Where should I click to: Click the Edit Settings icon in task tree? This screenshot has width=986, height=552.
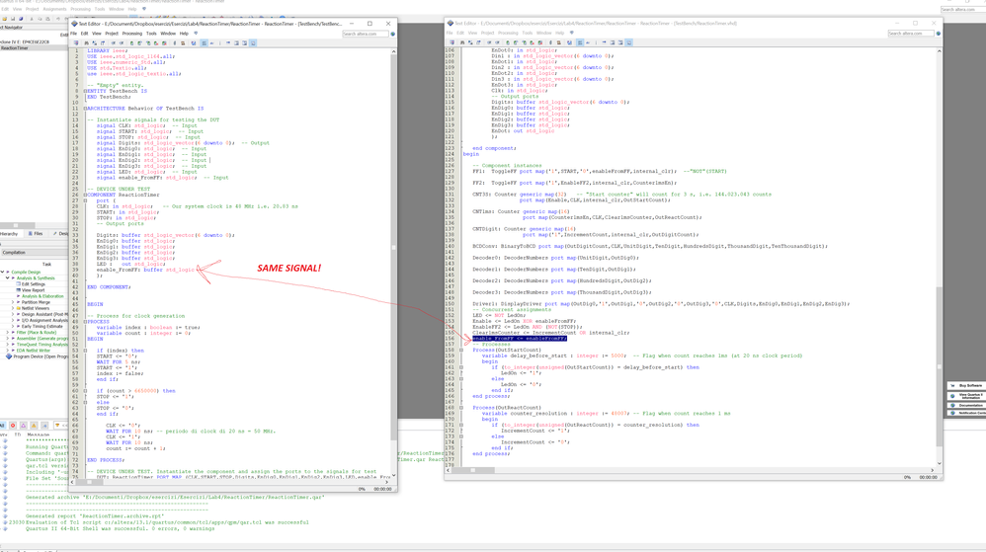pyautogui.click(x=18, y=284)
